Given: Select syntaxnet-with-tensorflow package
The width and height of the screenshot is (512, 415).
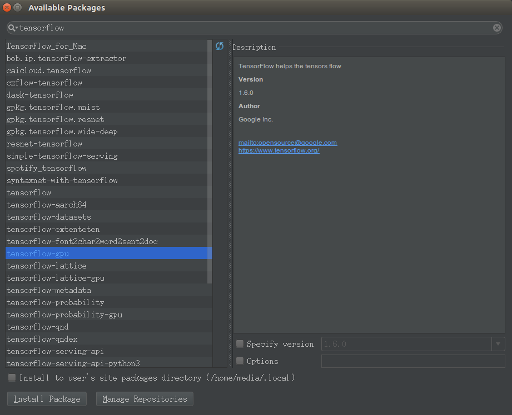Looking at the screenshot, I should [x=106, y=180].
